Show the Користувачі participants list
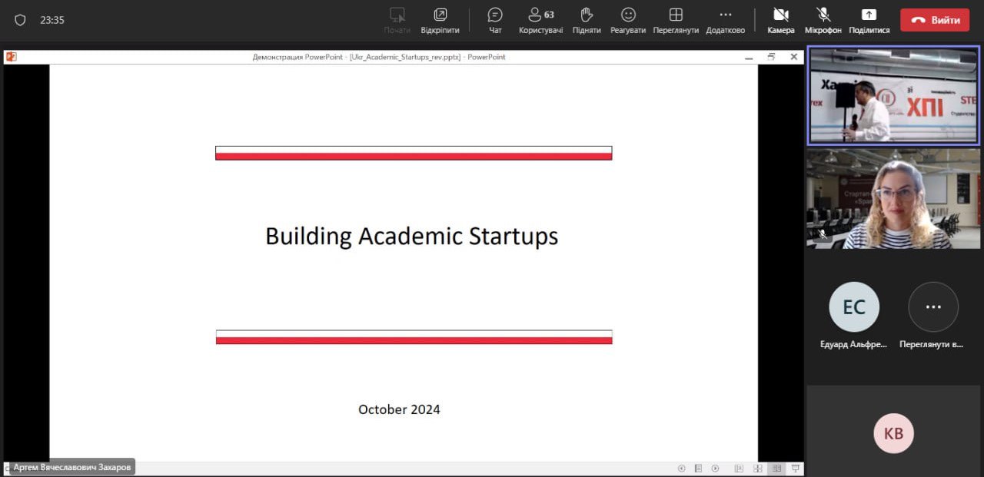 click(540, 20)
